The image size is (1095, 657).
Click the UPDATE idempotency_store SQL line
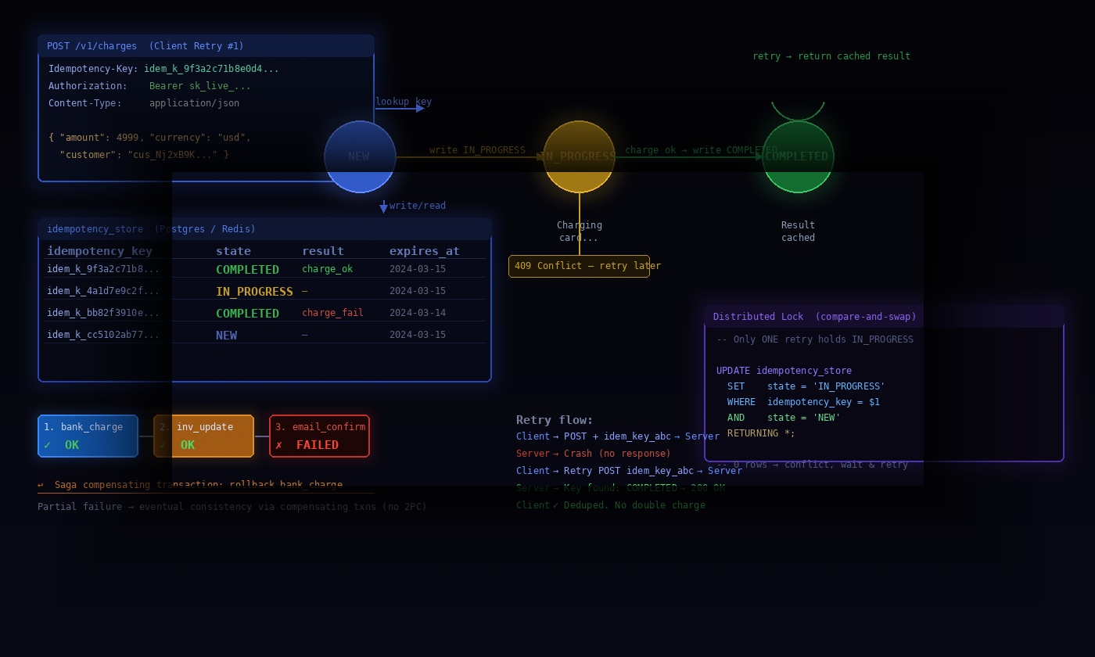[784, 371]
